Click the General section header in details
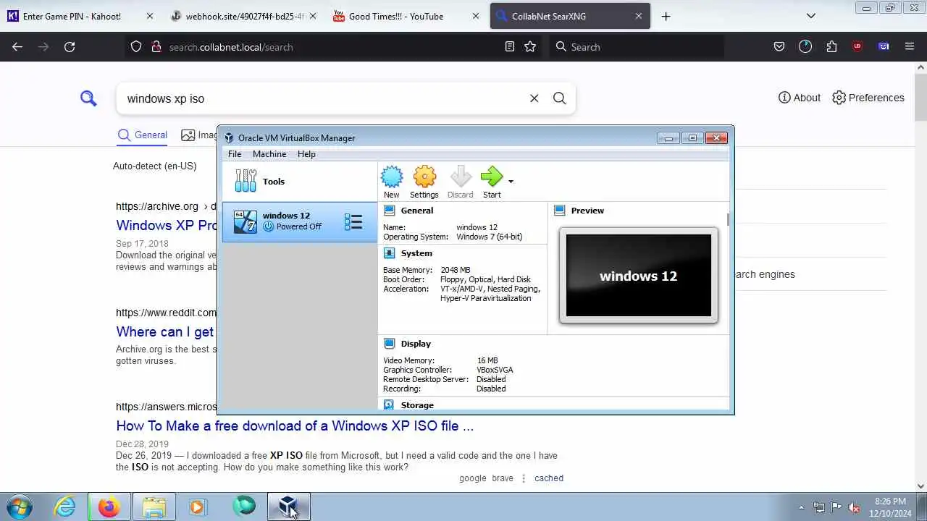Viewport: 927px width, 521px height. pyautogui.click(x=417, y=211)
